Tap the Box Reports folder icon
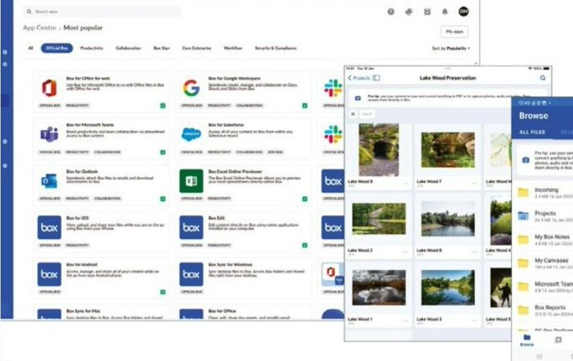This screenshot has height=361, width=573. pyautogui.click(x=523, y=310)
